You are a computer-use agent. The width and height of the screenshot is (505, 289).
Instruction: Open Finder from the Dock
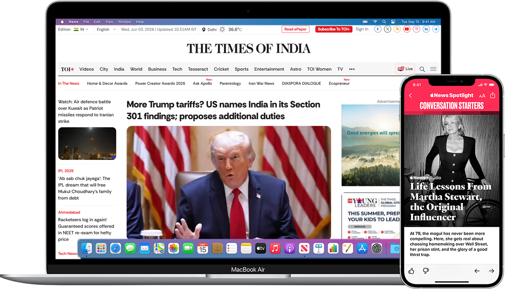[x=87, y=248]
